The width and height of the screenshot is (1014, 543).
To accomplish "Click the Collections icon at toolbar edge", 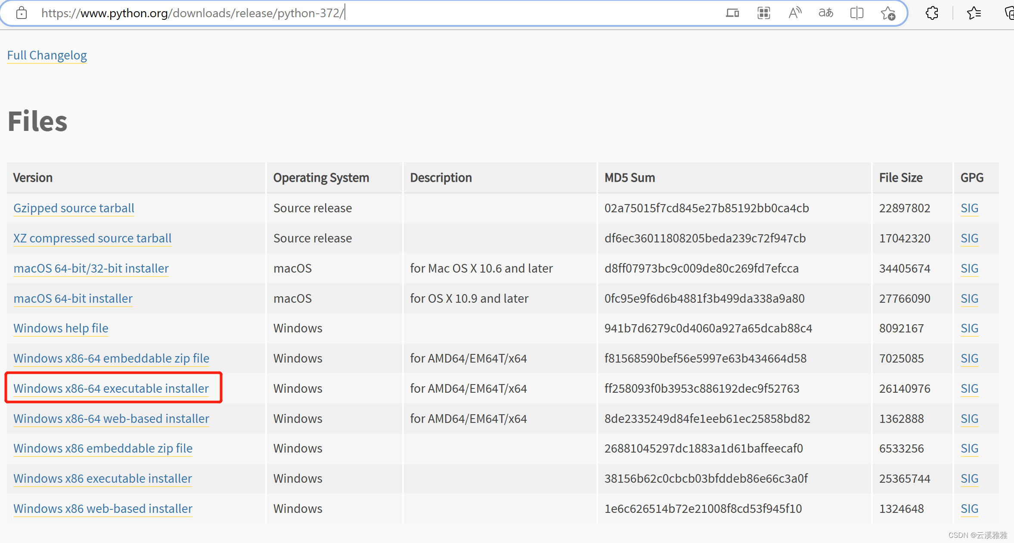I will pos(1009,13).
